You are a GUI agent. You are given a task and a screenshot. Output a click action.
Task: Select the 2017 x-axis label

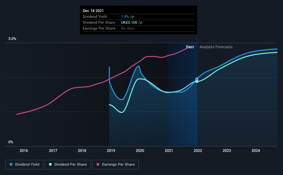point(53,151)
